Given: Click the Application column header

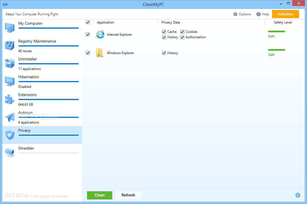Looking at the screenshot, I should point(105,22).
